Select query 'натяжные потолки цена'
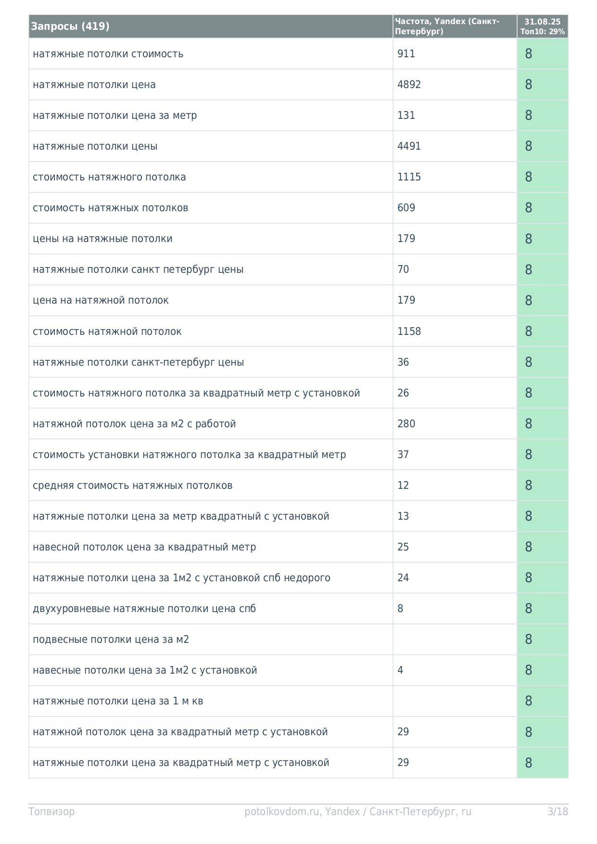This screenshot has width=597, height=844. 94,85
